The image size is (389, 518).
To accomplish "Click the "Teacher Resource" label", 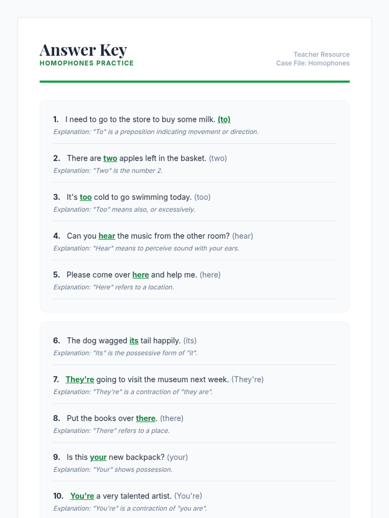I will point(321,54).
